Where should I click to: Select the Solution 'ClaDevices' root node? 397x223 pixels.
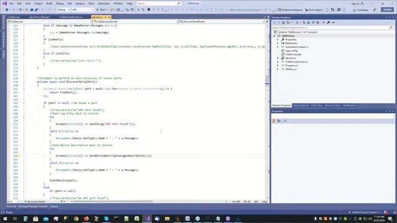pyautogui.click(x=295, y=32)
